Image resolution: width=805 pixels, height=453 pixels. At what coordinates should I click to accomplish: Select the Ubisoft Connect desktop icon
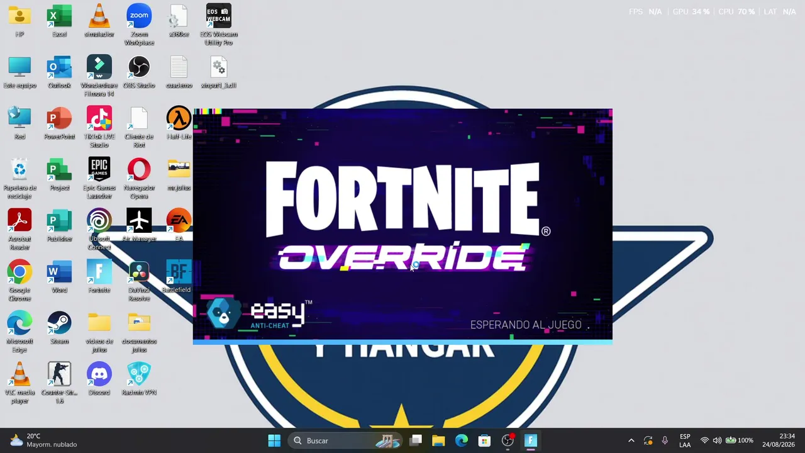[x=99, y=230]
